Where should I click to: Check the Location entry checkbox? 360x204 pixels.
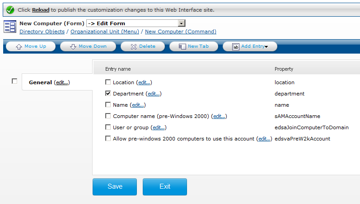click(x=108, y=82)
